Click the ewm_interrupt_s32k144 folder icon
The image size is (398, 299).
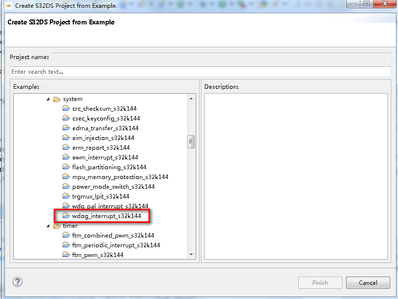click(66, 157)
